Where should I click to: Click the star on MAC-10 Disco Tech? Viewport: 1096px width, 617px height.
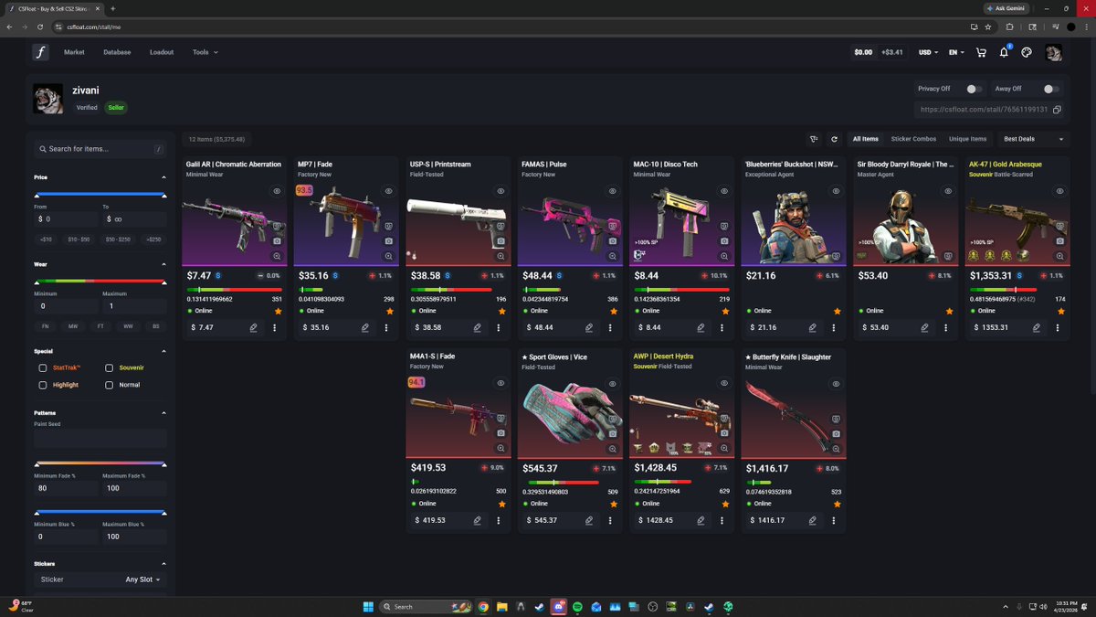click(725, 311)
